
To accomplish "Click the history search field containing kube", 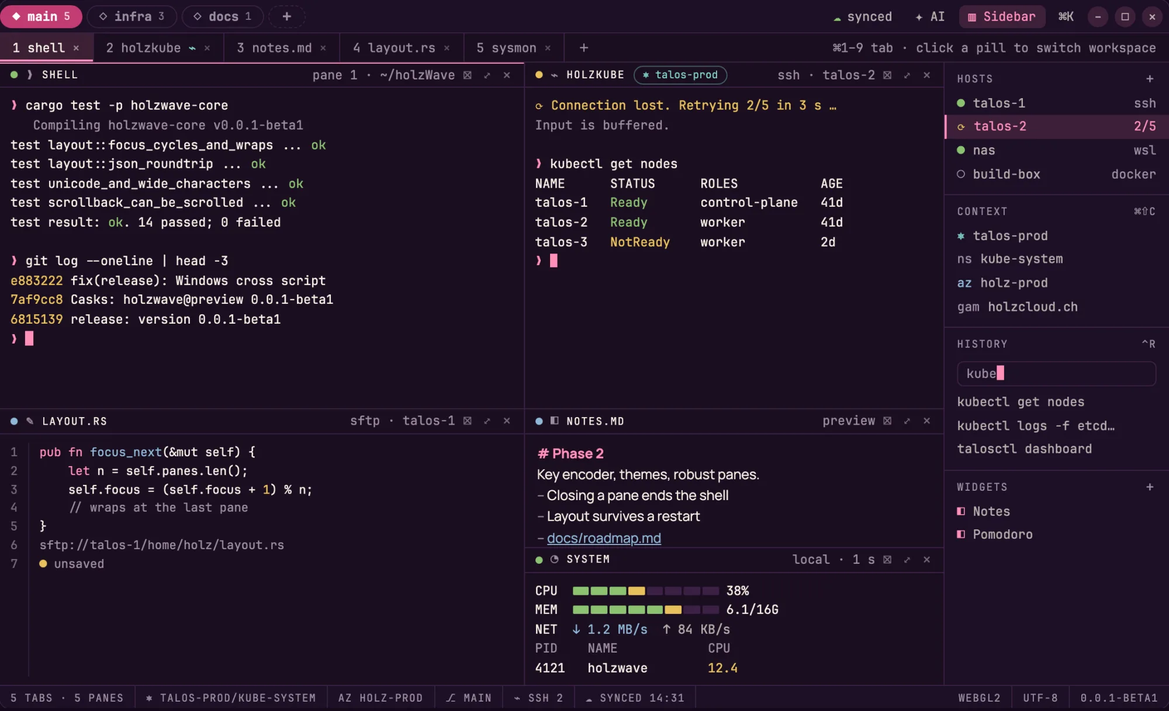I will point(1056,373).
